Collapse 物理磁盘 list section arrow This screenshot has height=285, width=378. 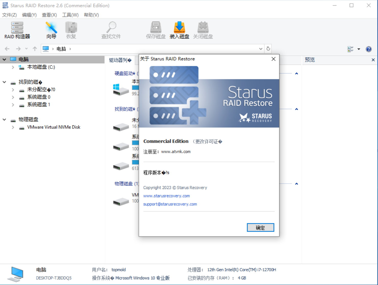click(296, 184)
